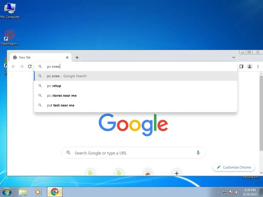Open My Computer desktop icon
This screenshot has width=263, height=197.
[10, 11]
